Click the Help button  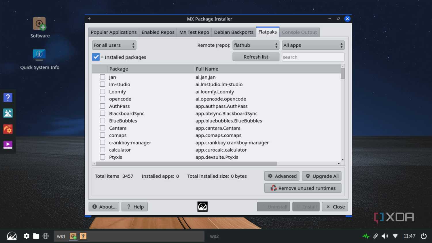coord(134,207)
